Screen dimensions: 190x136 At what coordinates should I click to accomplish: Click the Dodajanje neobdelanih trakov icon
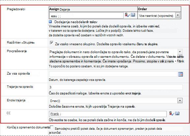click(50, 22)
